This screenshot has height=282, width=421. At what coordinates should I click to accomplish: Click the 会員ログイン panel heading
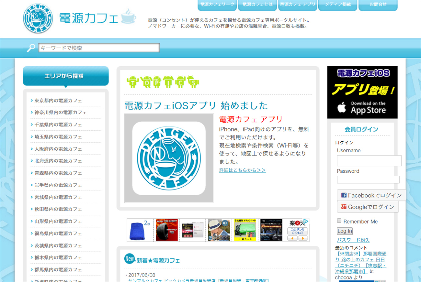click(x=361, y=129)
